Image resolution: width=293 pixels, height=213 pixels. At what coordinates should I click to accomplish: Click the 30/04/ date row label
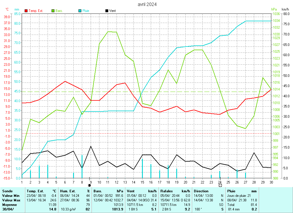8,209
